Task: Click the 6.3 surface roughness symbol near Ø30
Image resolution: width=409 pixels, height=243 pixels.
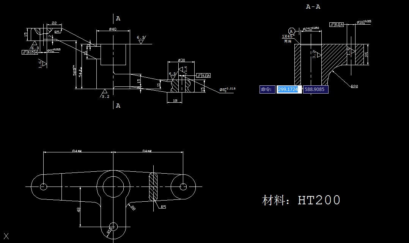Action: coord(173,74)
